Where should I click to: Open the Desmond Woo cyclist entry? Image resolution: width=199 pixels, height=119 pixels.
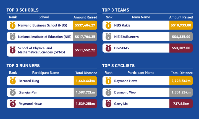[125, 92]
